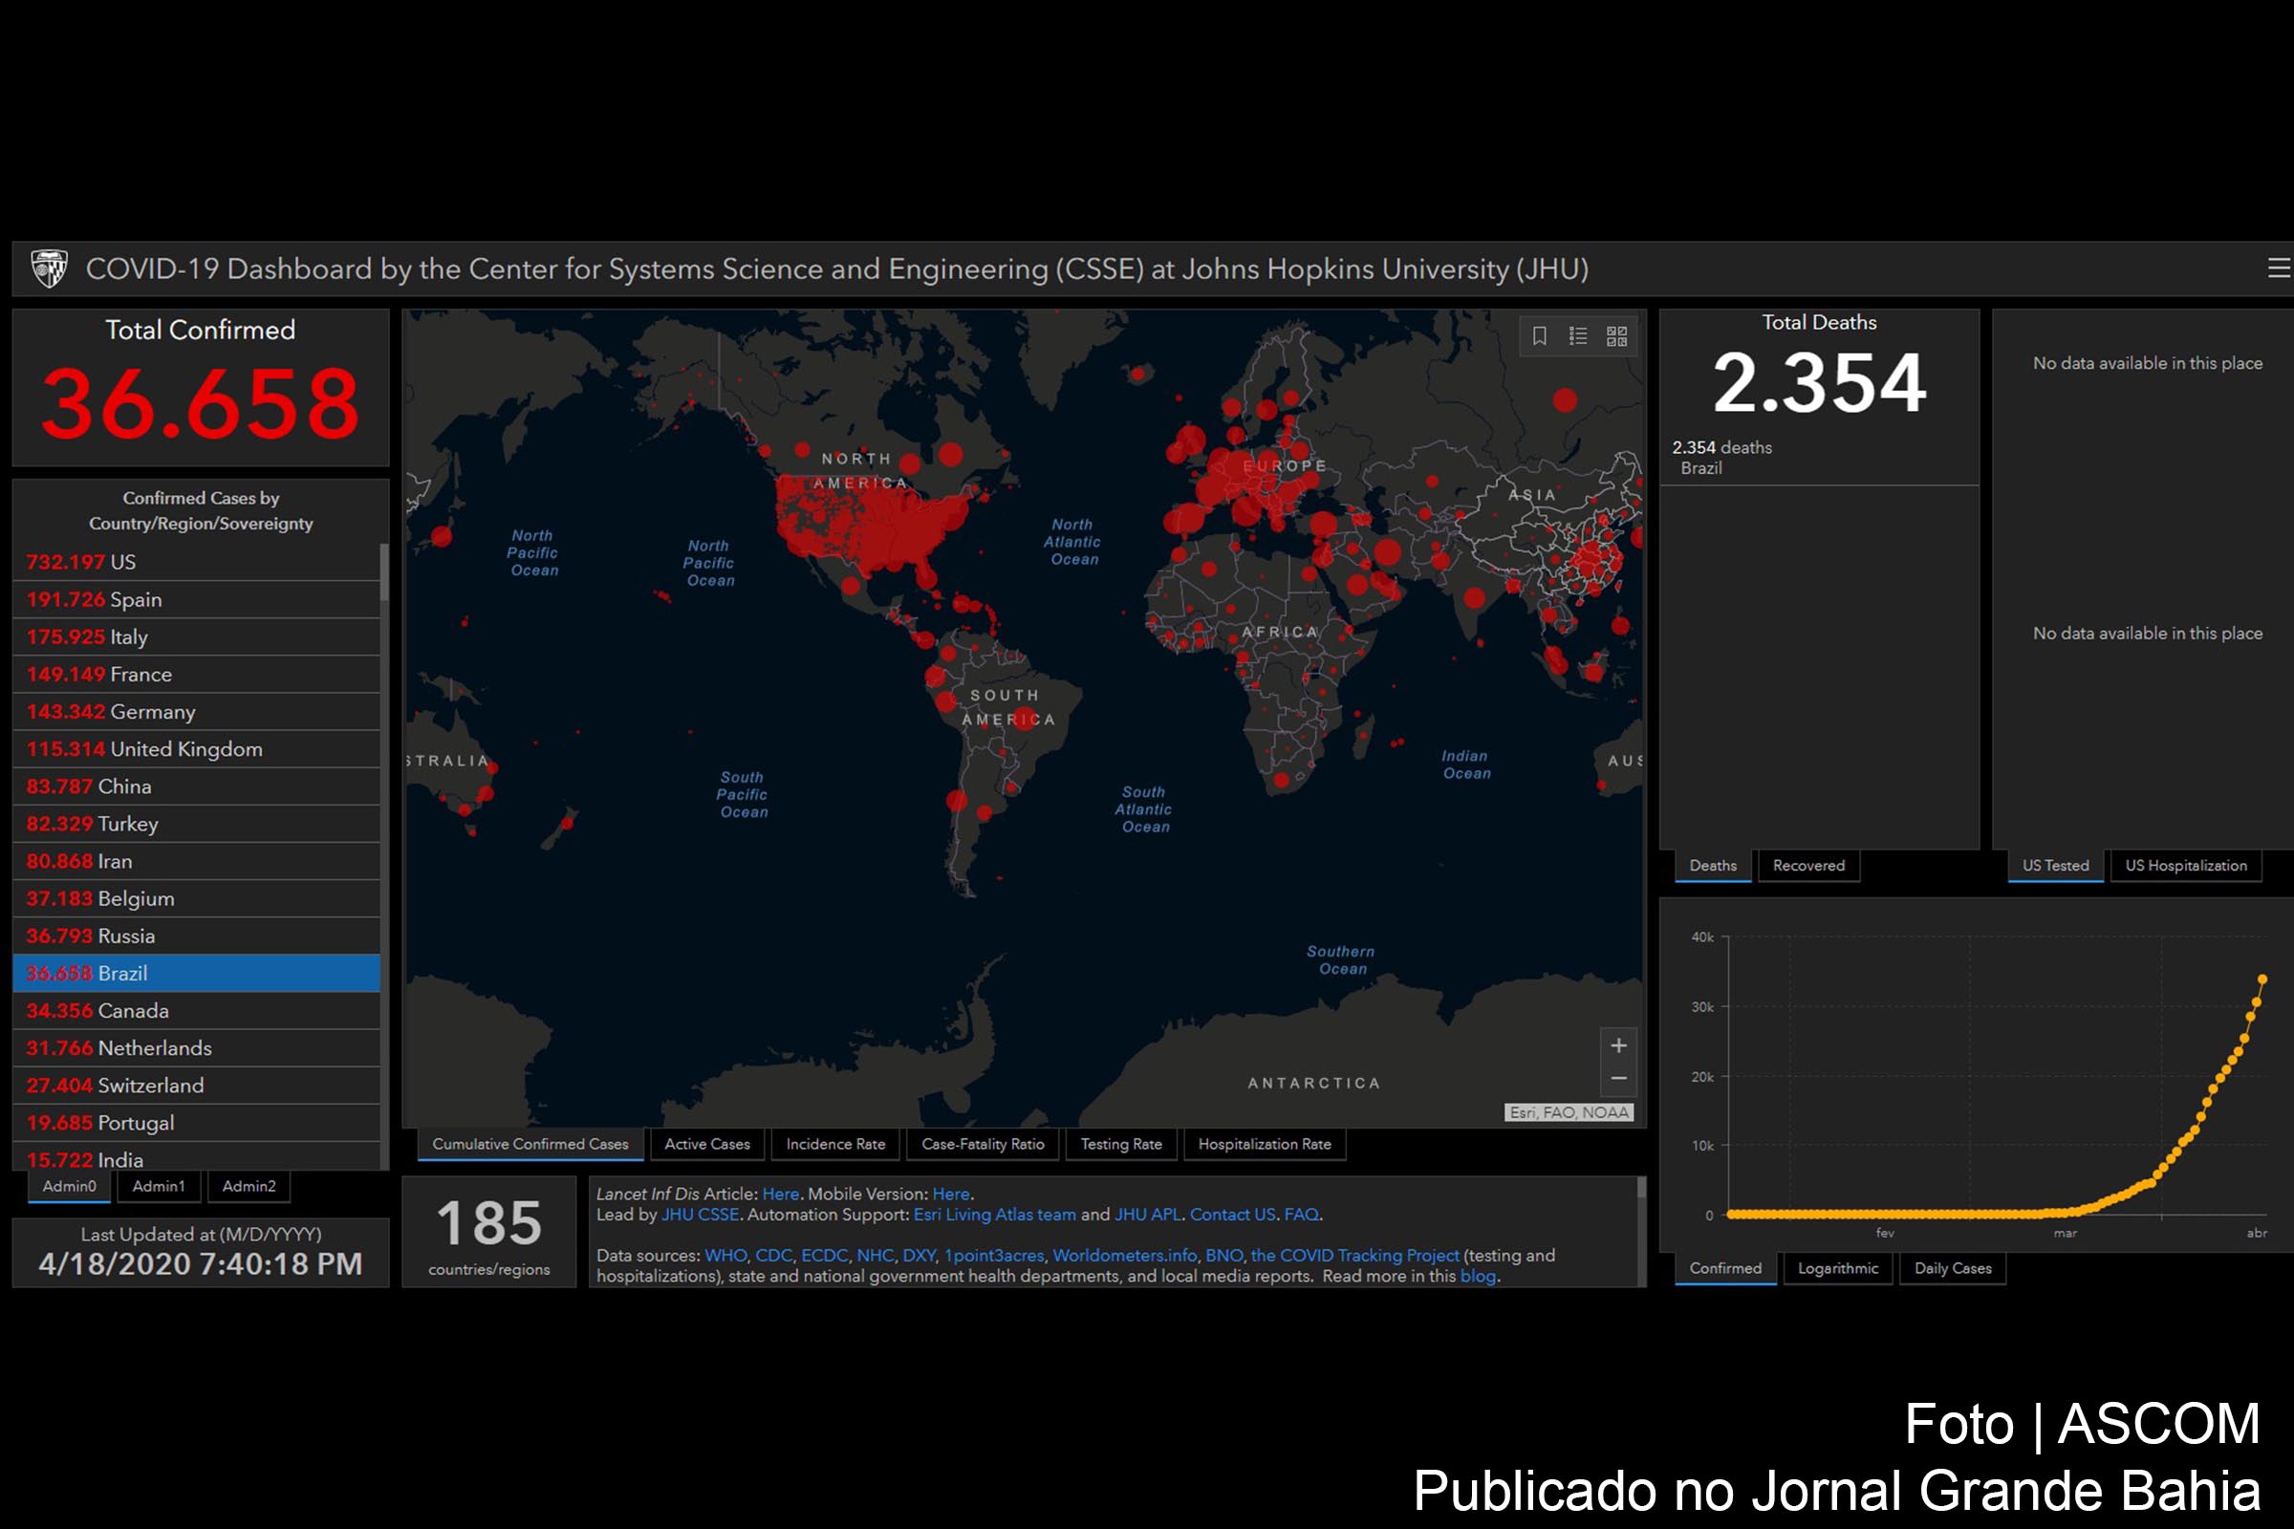Open the Recovered tab
The width and height of the screenshot is (2294, 1529).
(1808, 866)
